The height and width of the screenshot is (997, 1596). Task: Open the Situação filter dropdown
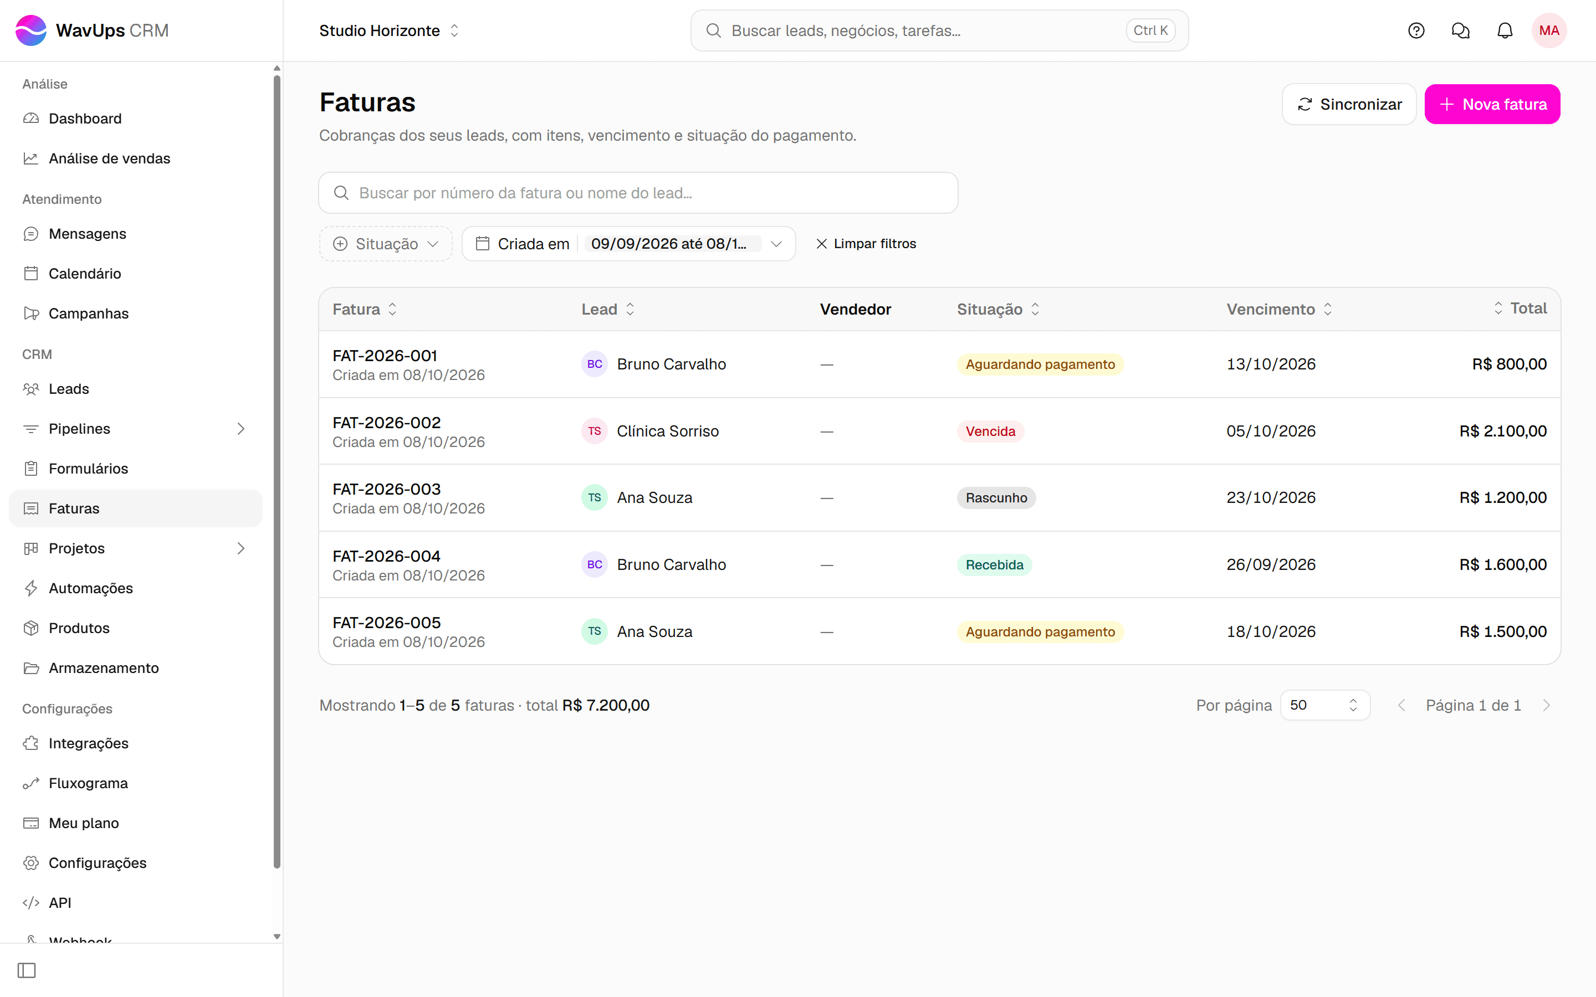[x=386, y=244]
